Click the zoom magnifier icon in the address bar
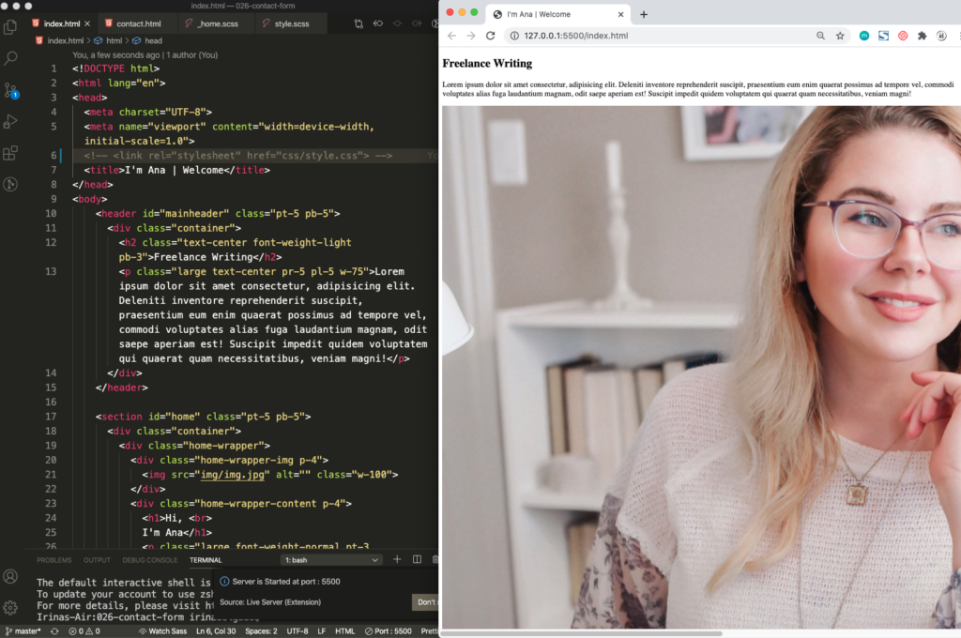 [820, 36]
